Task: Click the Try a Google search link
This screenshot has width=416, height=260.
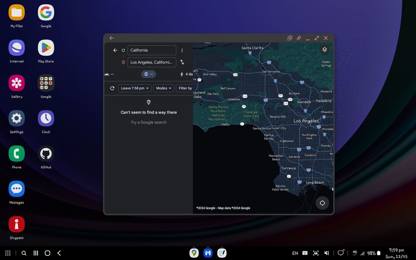Action: 149,122
